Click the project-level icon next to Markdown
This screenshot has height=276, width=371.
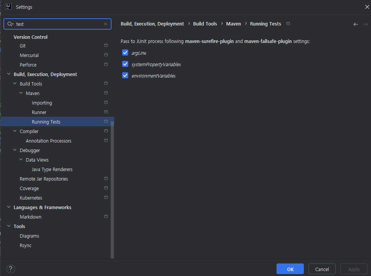pyautogui.click(x=106, y=216)
